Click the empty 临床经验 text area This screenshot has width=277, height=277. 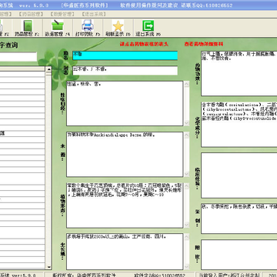tap(239, 175)
